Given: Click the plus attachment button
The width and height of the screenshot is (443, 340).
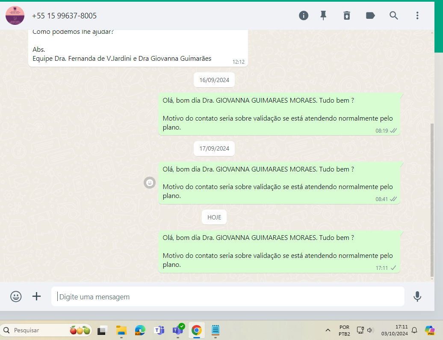Looking at the screenshot, I should click(37, 296).
